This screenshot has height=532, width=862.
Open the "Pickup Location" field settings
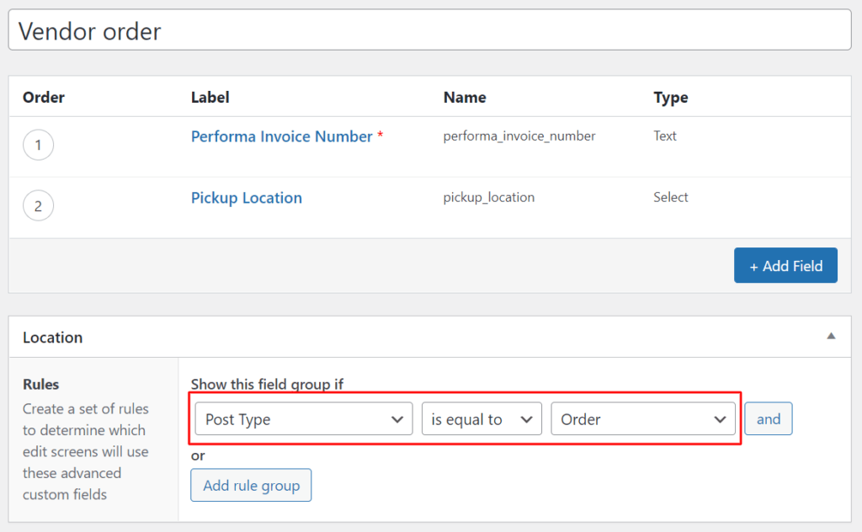(x=246, y=197)
